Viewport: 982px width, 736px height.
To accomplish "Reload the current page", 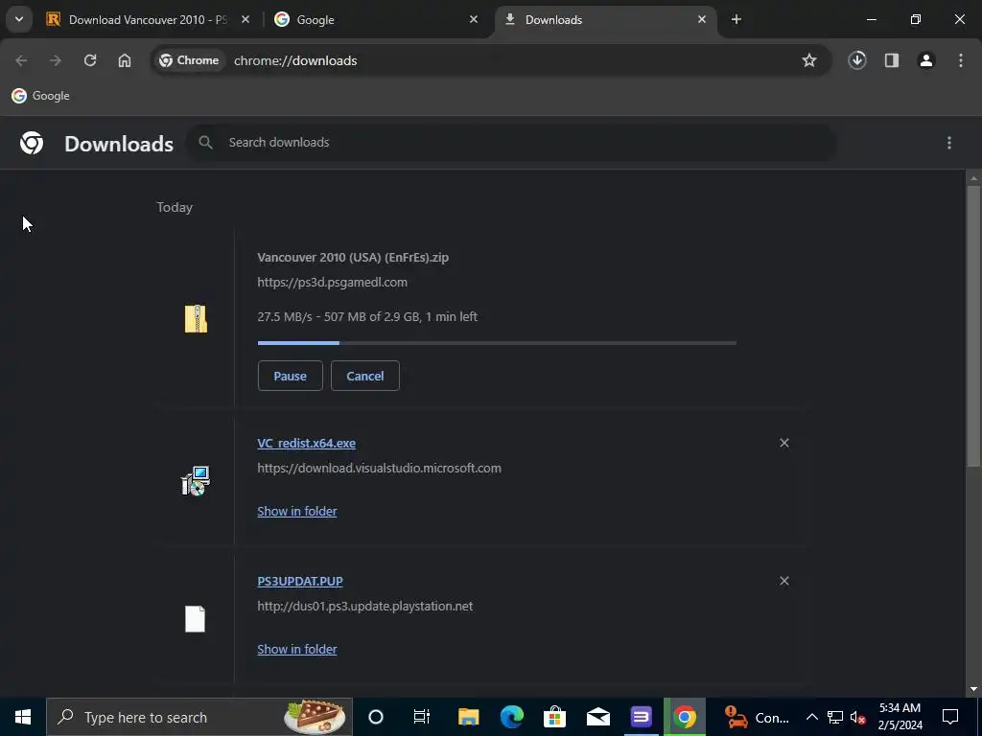I will tap(90, 60).
